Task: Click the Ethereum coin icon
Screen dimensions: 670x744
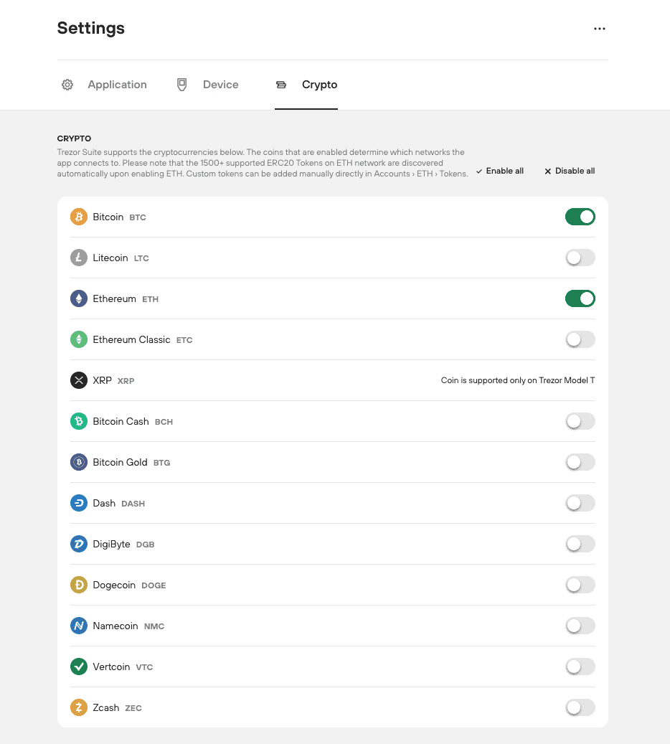Action: coord(79,298)
